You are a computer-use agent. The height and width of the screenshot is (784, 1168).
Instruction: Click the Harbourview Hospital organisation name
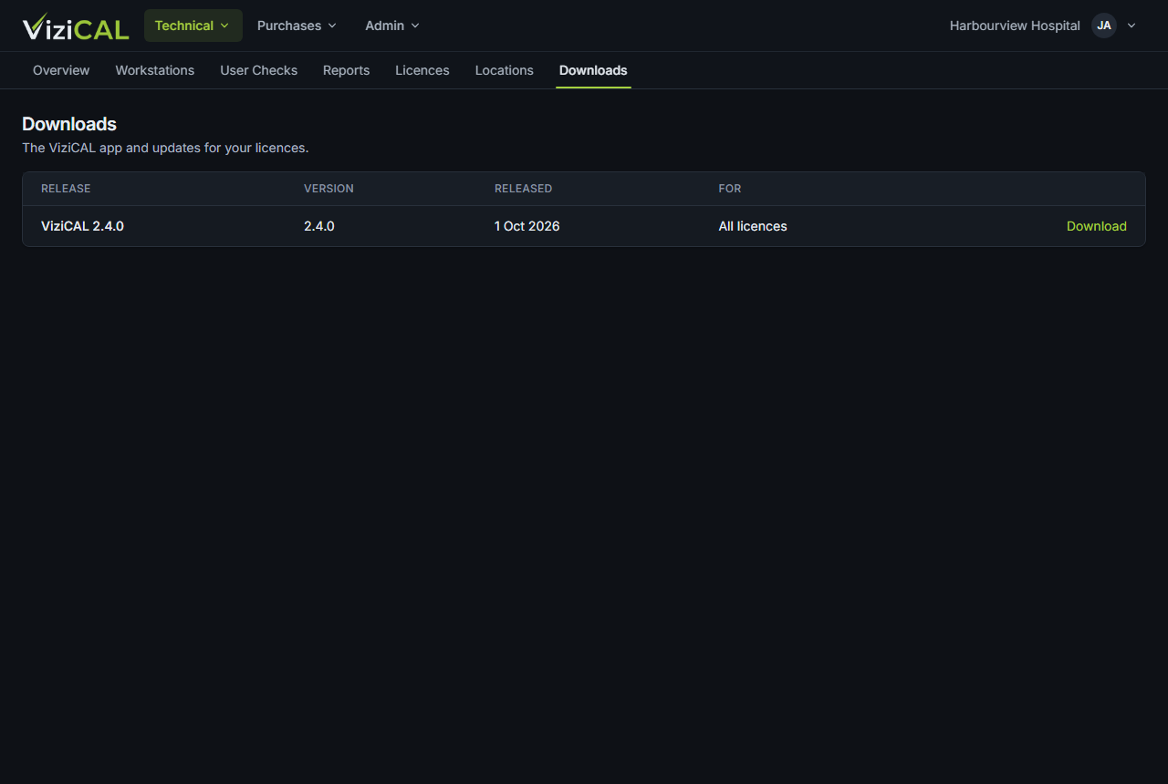[x=1015, y=26]
